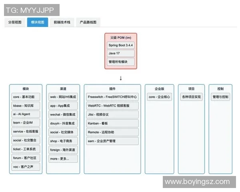Click shop - 电子商务 channel
The width and height of the screenshot is (240, 192).
point(63,141)
